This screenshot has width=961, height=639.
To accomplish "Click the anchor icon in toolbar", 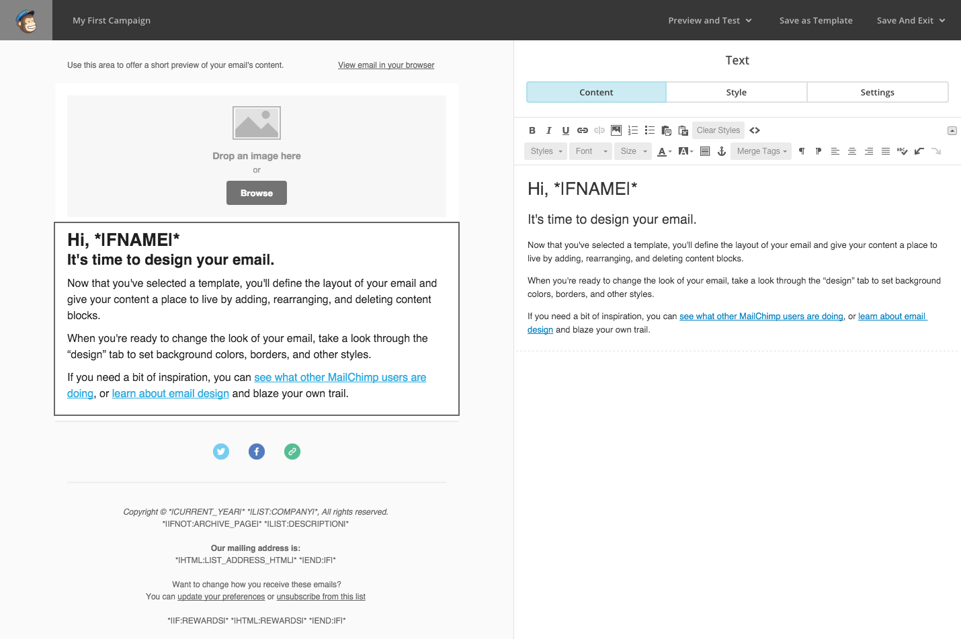I will coord(722,151).
